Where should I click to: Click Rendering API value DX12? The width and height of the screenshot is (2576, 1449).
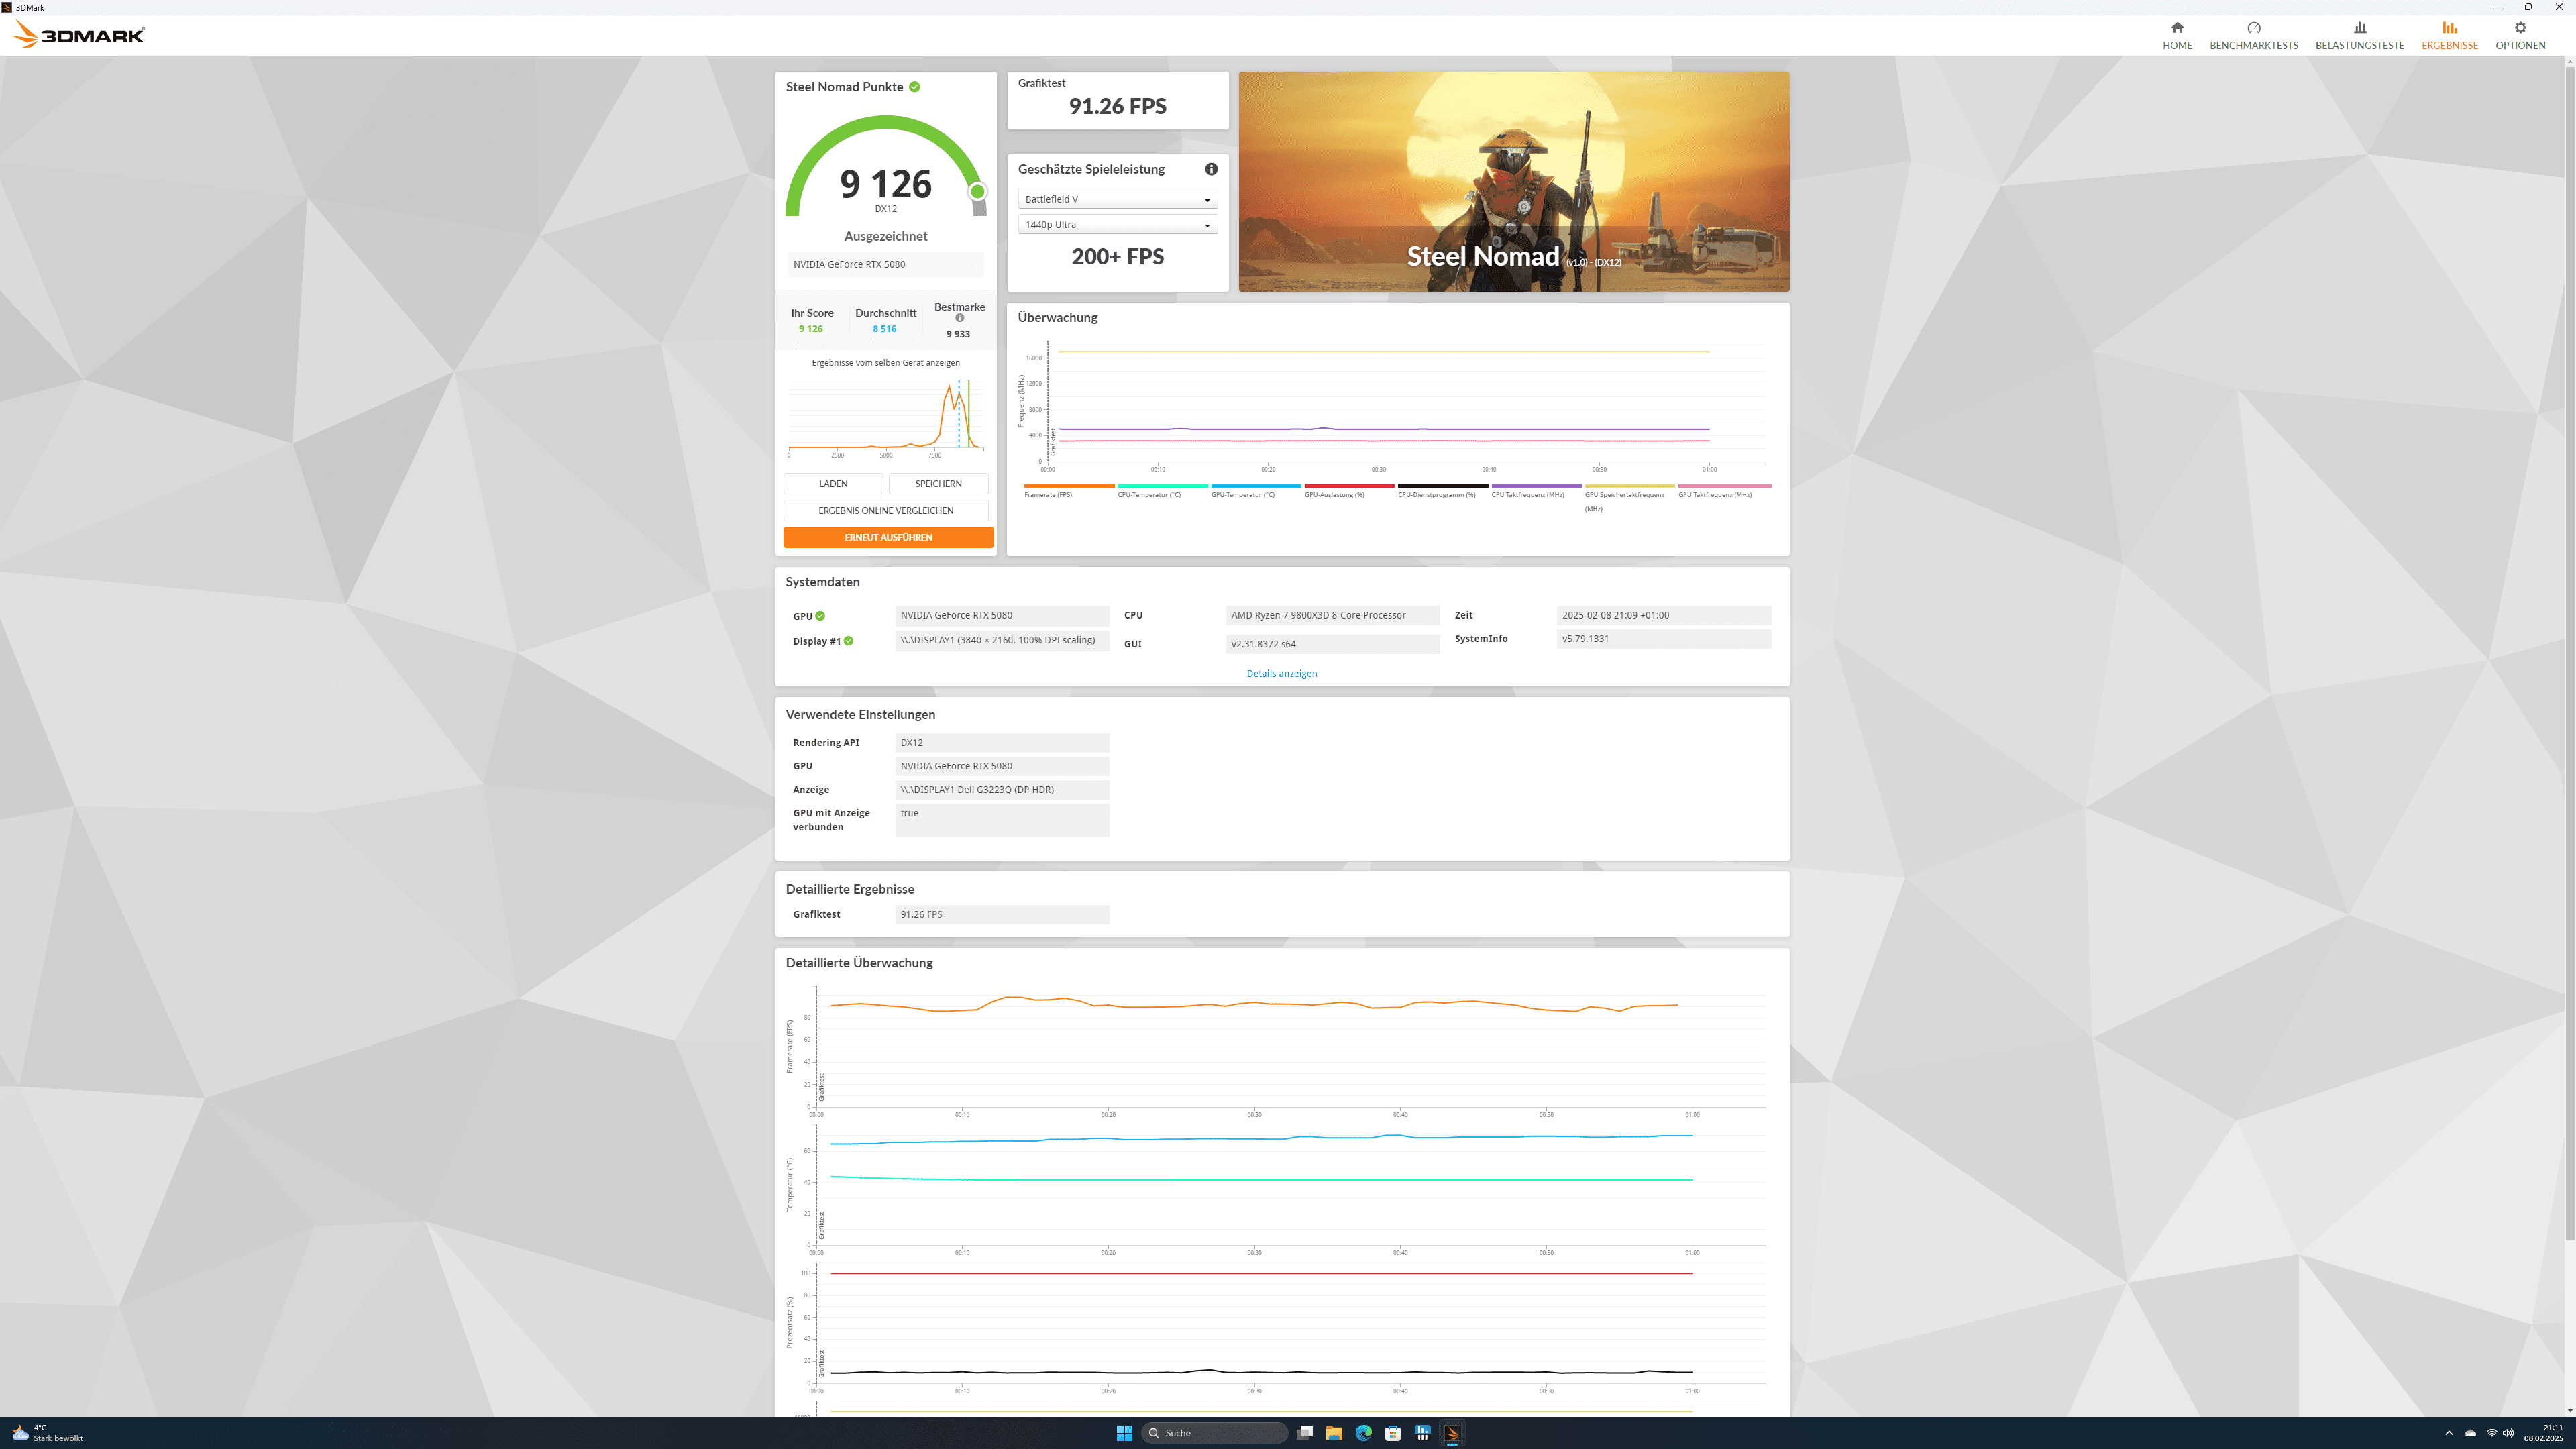1002,743
